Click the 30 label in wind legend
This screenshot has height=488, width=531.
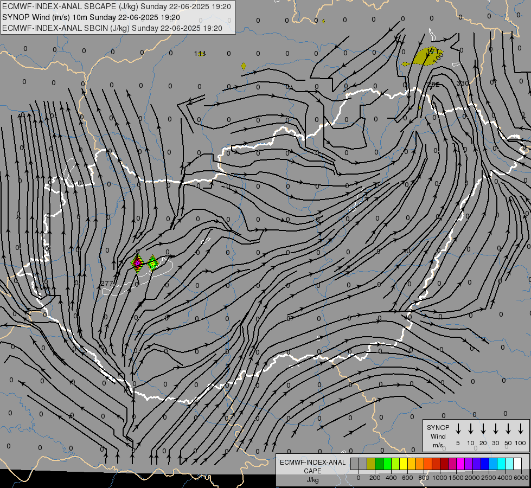pos(495,443)
